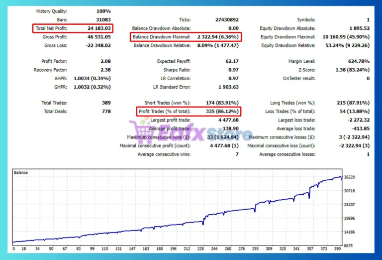Click the LR Correlation label
The width and height of the screenshot is (382, 260).
[x=176, y=78]
